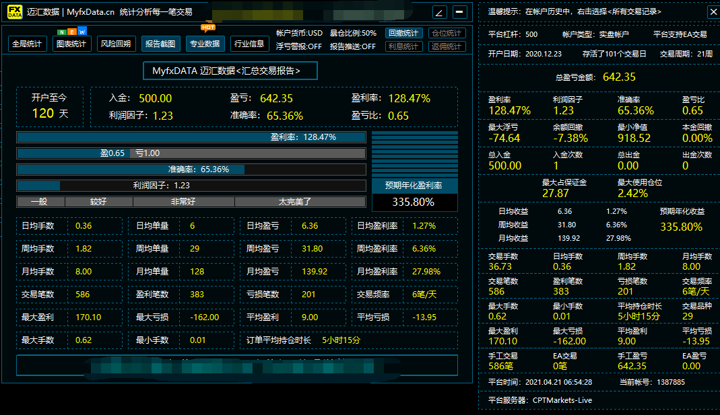Toggle 返佣统计 option
Screen dimensions: 720x415
pyautogui.click(x=447, y=46)
